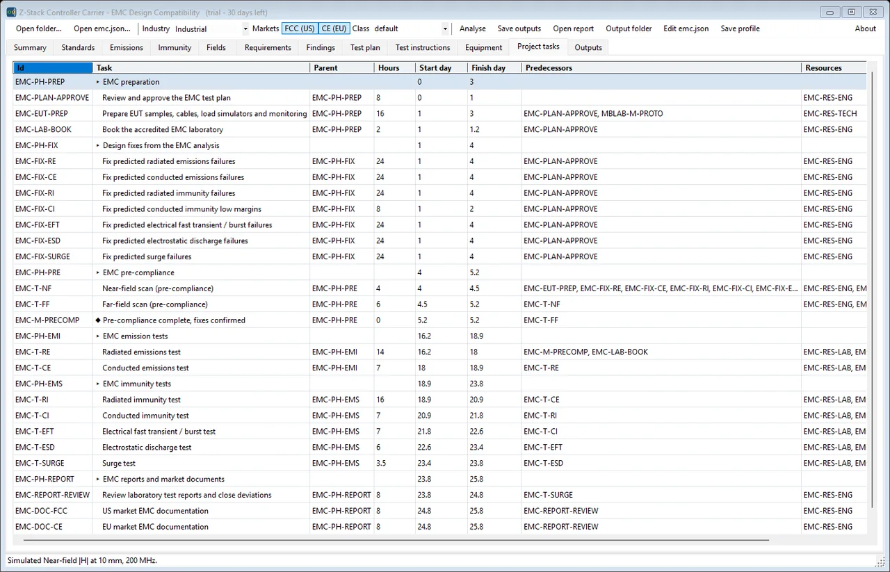The image size is (890, 572).
Task: Select the EMC-T-SURGE row id
Action: 53,464
